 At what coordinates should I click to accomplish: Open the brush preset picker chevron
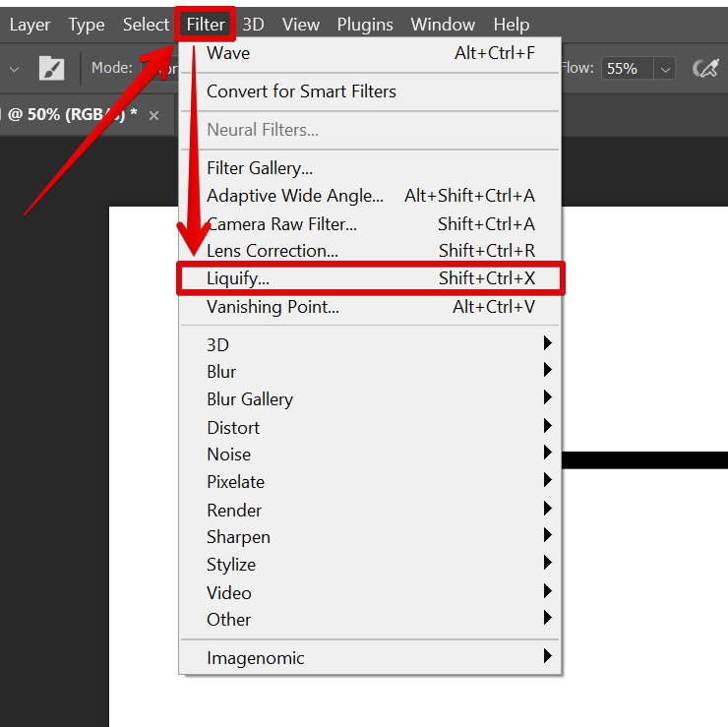pos(14,69)
